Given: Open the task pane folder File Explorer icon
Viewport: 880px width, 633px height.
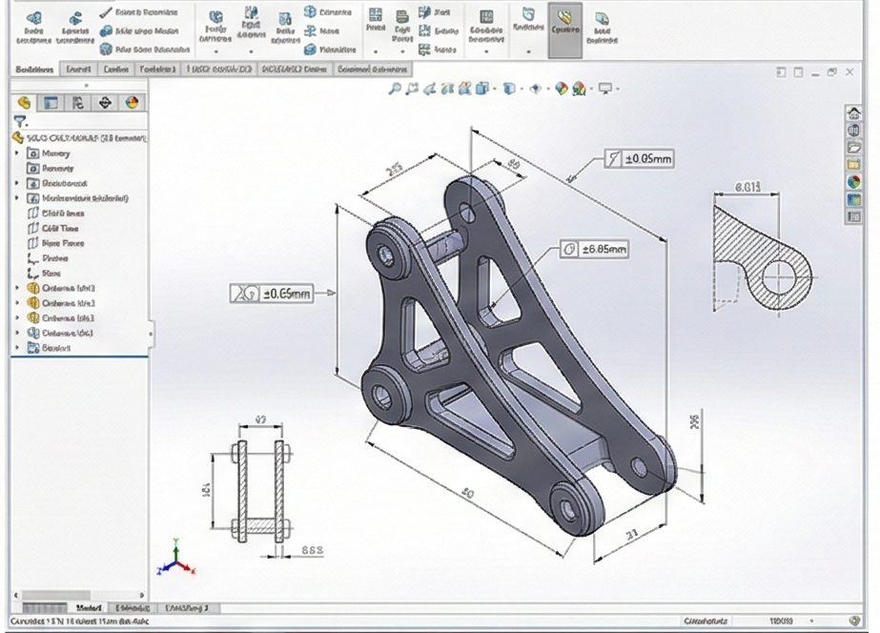Looking at the screenshot, I should click(853, 148).
